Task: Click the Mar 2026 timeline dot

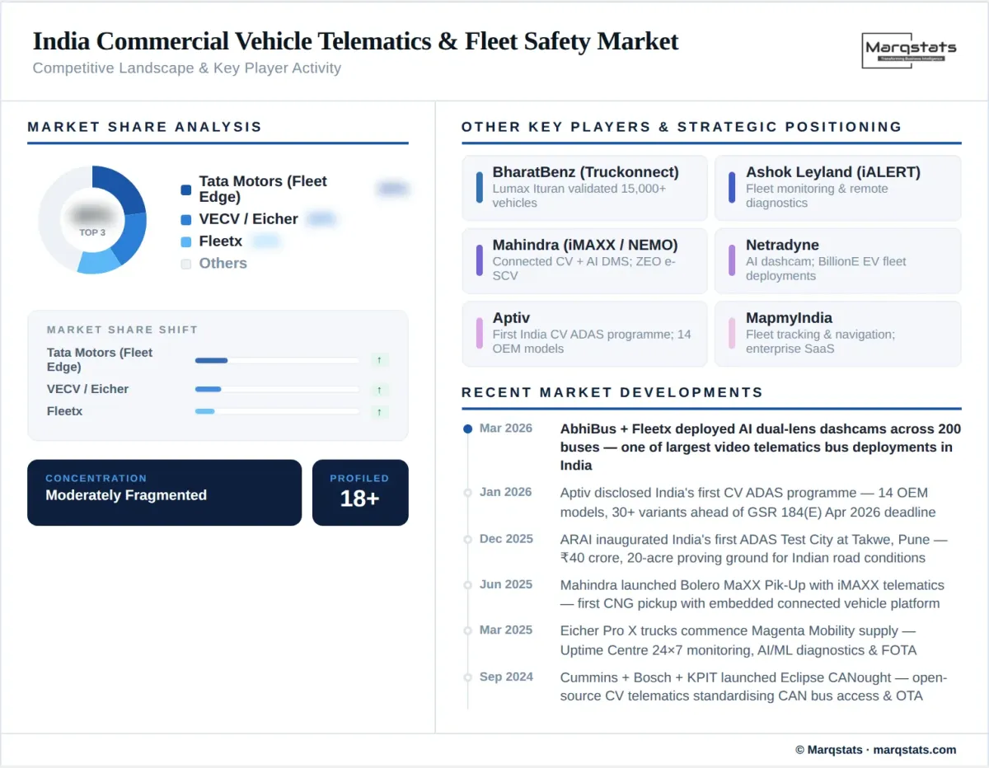Action: [x=466, y=428]
